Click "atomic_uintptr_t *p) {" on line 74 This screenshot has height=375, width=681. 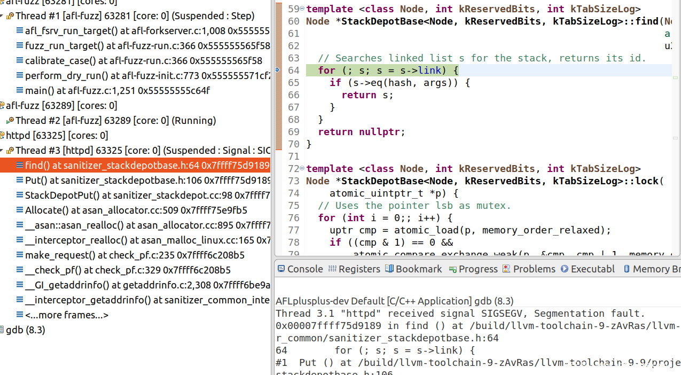coord(394,193)
